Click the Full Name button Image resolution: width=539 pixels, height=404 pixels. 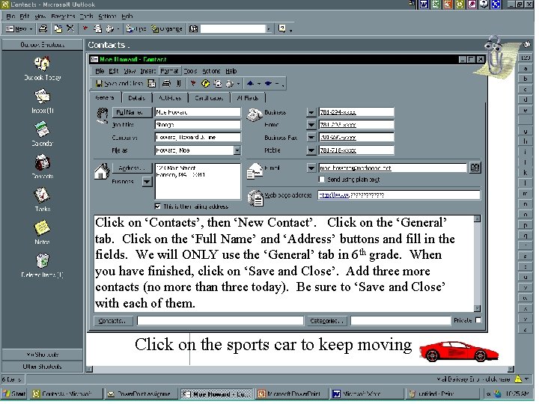[132, 113]
